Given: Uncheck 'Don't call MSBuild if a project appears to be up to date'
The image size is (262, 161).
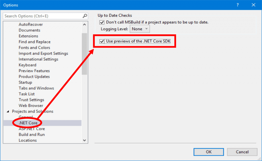Looking at the screenshot, I should point(102,22).
